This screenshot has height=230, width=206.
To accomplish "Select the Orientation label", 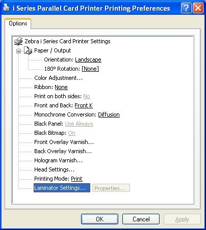I will tap(59, 60).
